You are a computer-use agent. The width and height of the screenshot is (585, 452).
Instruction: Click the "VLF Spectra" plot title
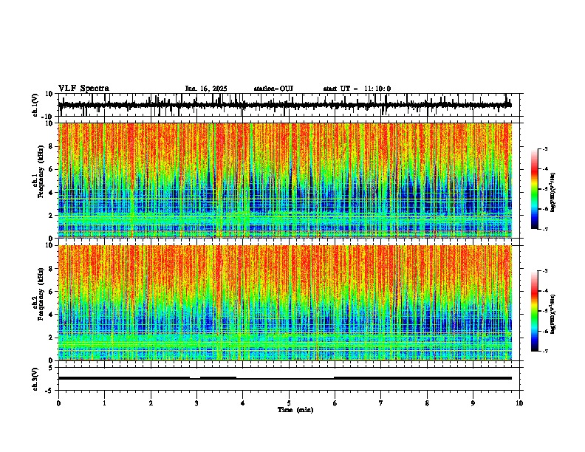coord(83,89)
